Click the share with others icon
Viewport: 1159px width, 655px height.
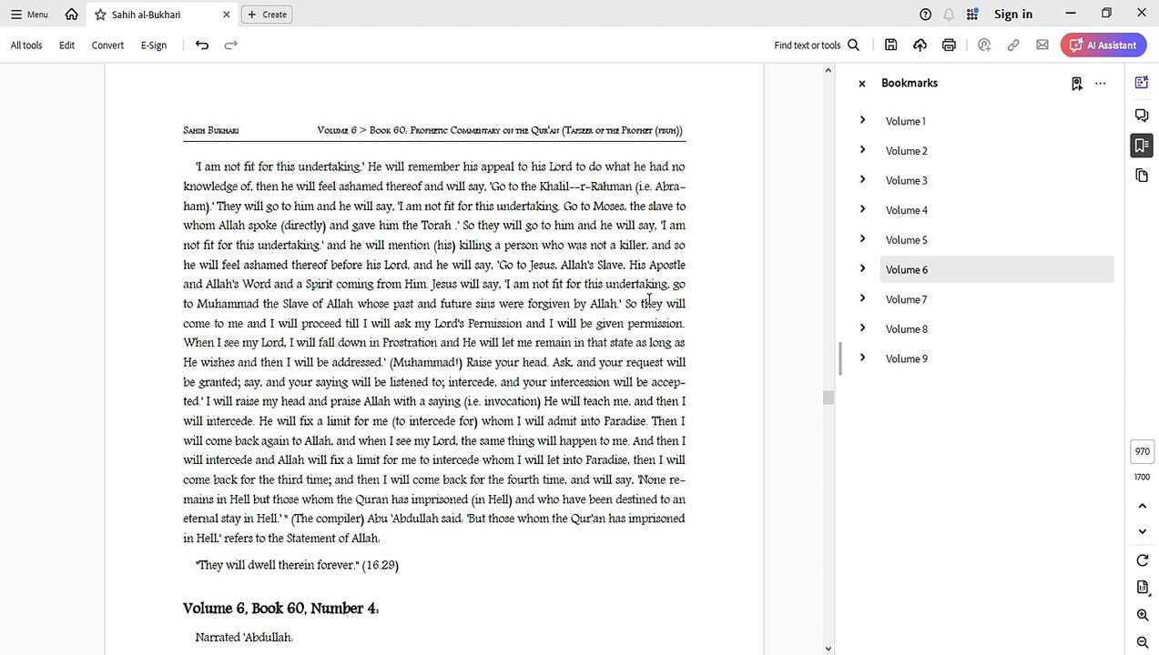(x=983, y=45)
